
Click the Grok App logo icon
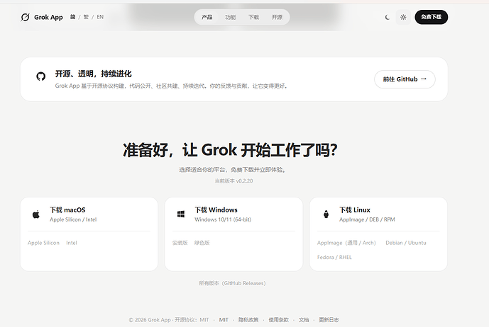(25, 17)
